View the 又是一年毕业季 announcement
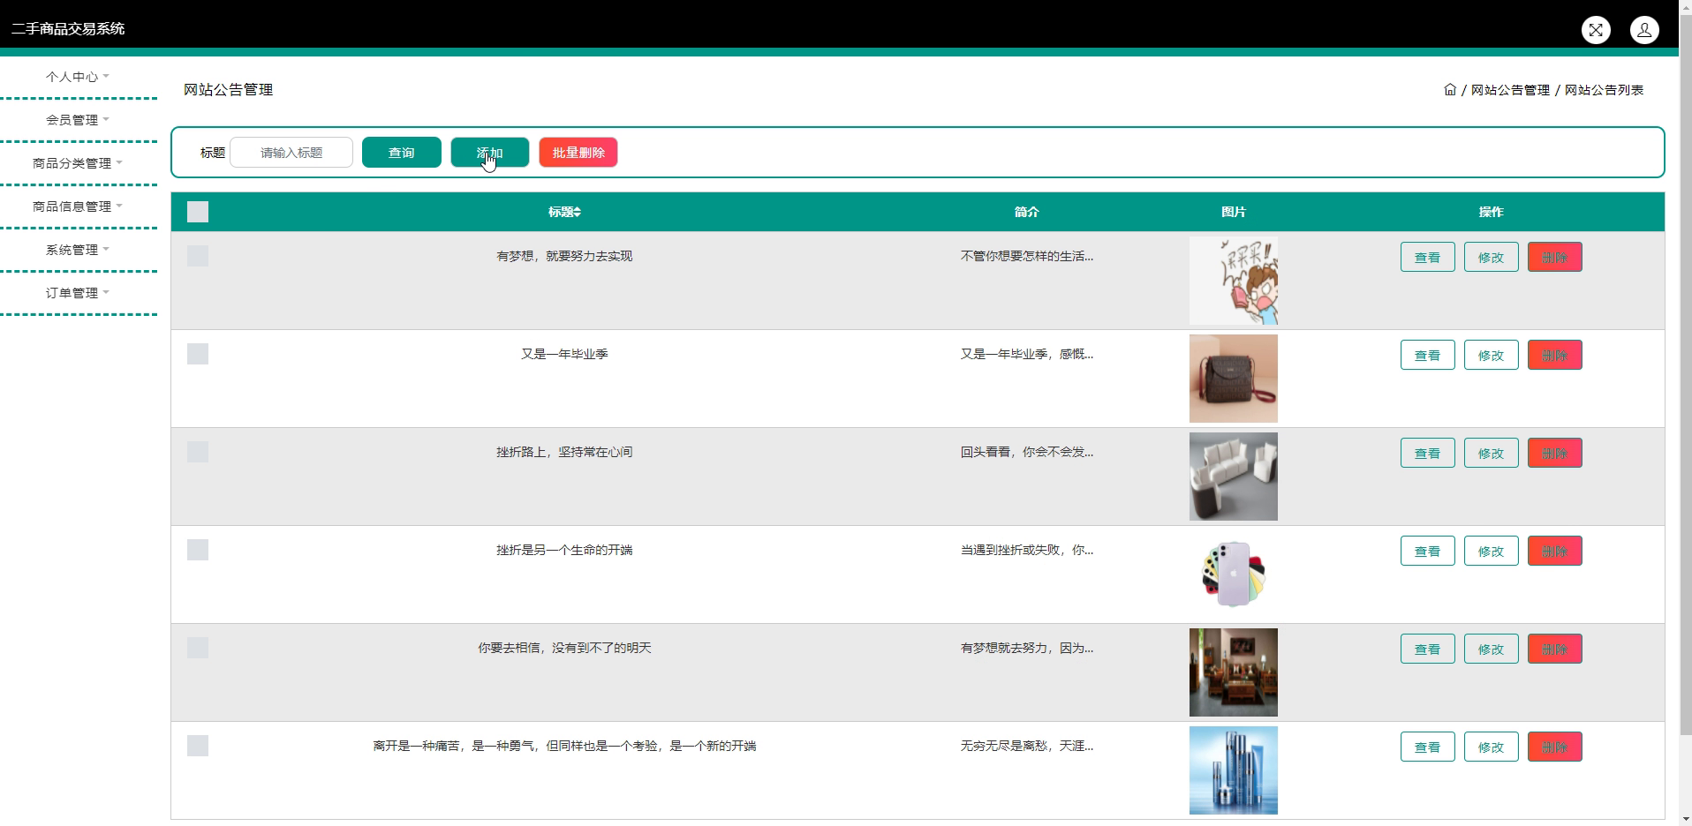Viewport: 1692px width, 826px height. click(1428, 356)
